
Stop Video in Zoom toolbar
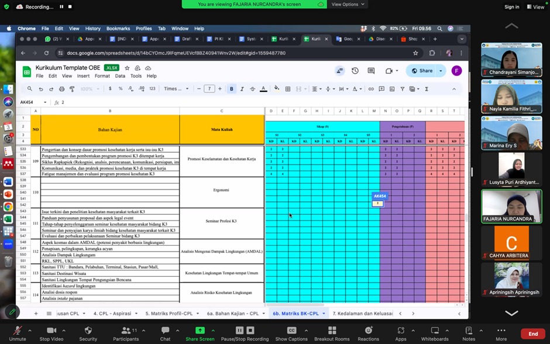pos(53,333)
